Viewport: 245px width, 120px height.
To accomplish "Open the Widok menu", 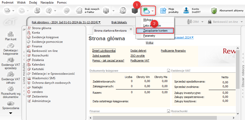I will tap(21, 3).
